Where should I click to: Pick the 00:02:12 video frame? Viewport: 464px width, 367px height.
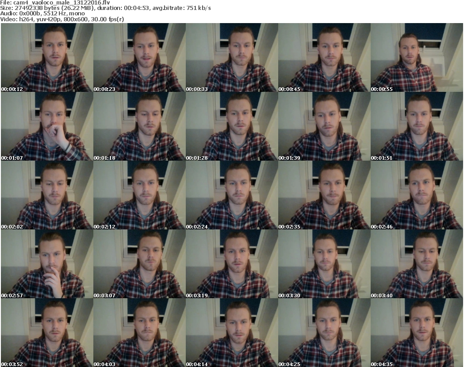(140, 195)
